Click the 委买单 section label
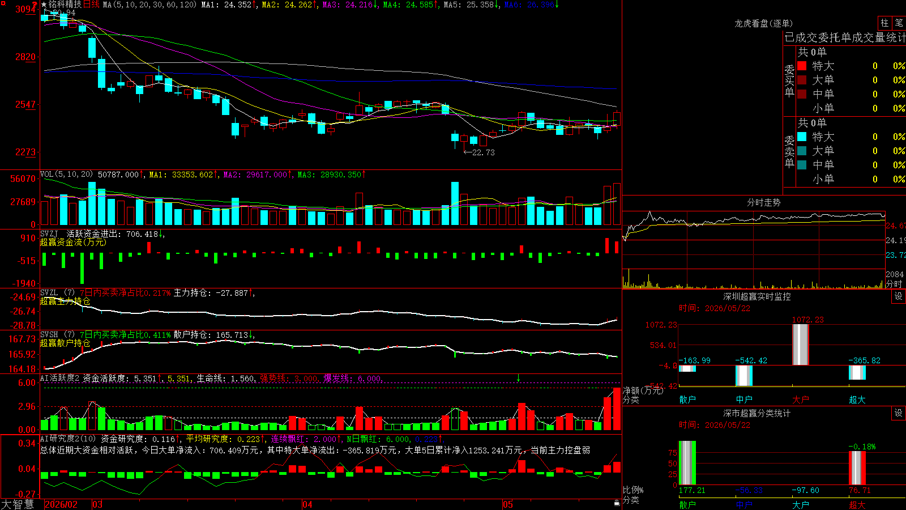 pos(789,80)
